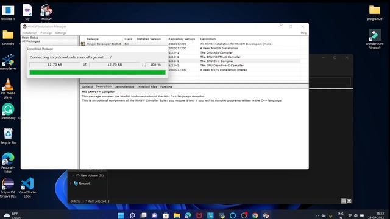The width and height of the screenshot is (390, 219).
Task: Open Microsoft Store from the taskbar
Action: [166, 215]
